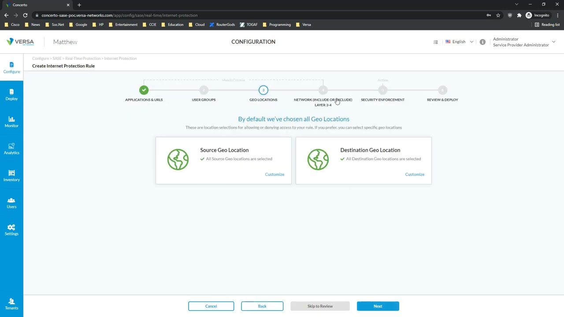Open the browser tab search chevron
Image resolution: width=564 pixels, height=317 pixels.
pos(517,4)
